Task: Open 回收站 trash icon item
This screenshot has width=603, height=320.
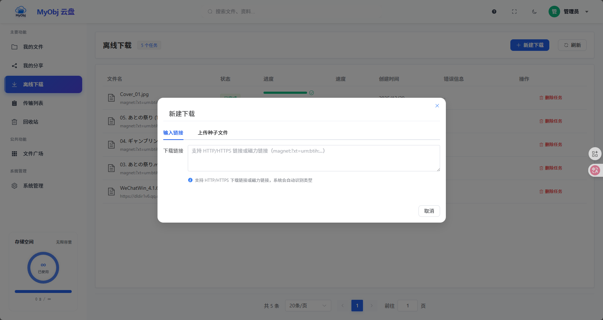Action: pos(31,122)
